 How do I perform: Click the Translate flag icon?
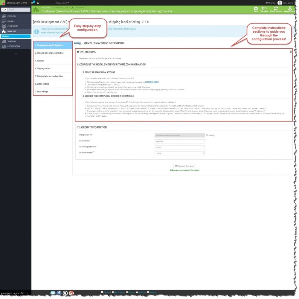264,9
